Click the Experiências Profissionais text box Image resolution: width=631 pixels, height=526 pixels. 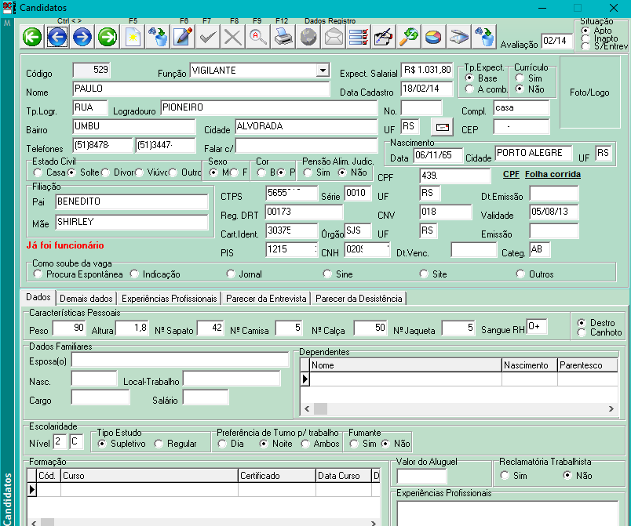(x=508, y=513)
